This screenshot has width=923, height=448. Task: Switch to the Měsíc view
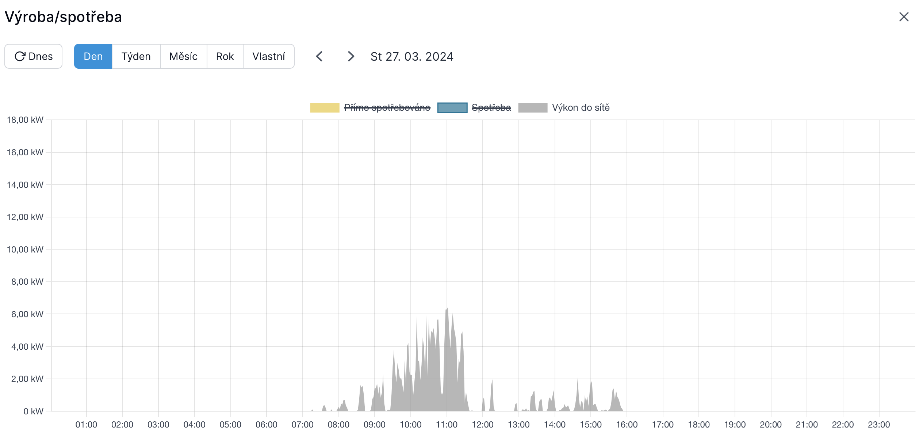pyautogui.click(x=183, y=56)
